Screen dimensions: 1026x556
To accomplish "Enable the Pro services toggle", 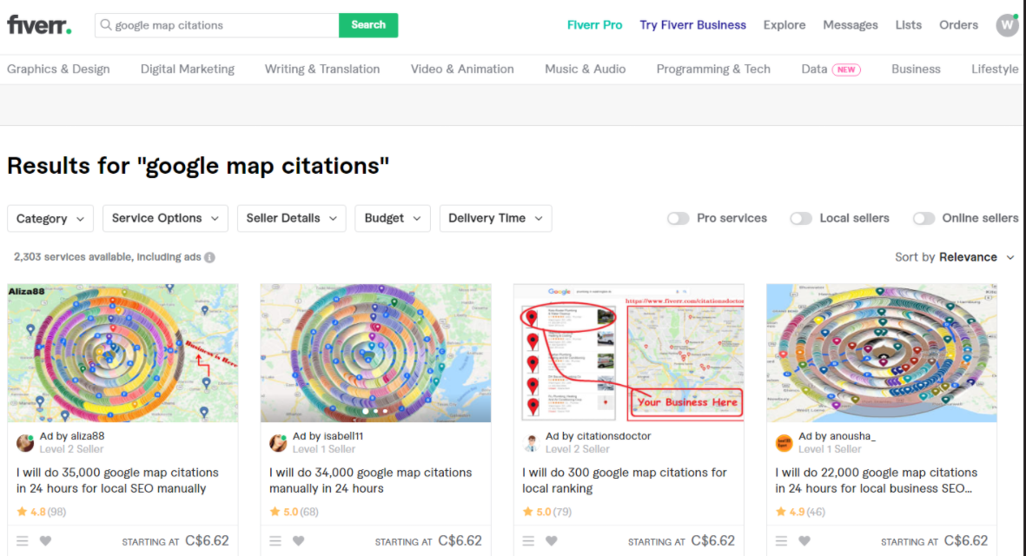I will pyautogui.click(x=678, y=219).
